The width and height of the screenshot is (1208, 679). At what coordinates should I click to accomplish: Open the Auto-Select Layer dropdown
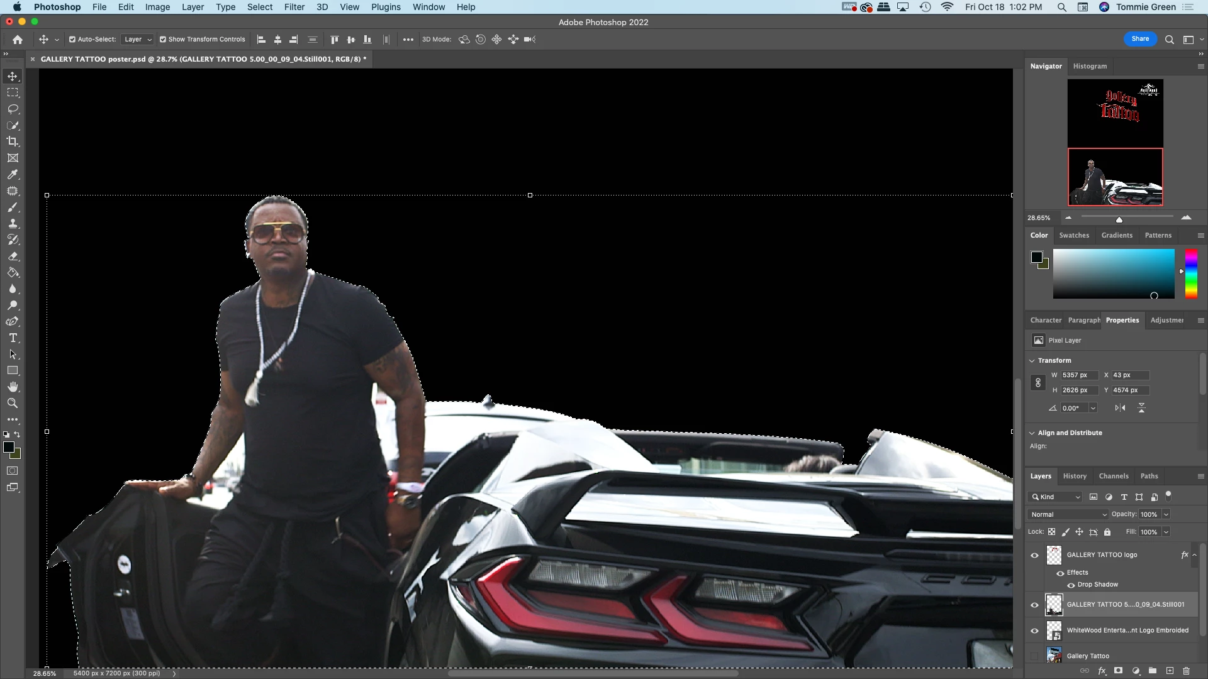(138, 39)
